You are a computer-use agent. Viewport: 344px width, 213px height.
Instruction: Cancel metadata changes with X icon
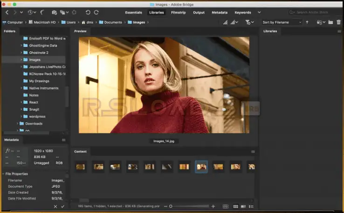coord(55,206)
